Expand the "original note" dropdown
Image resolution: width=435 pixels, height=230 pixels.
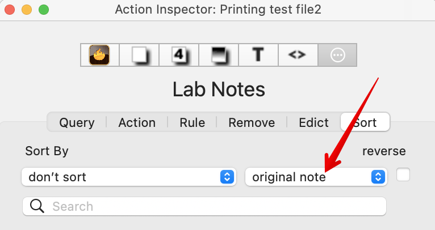click(x=316, y=177)
